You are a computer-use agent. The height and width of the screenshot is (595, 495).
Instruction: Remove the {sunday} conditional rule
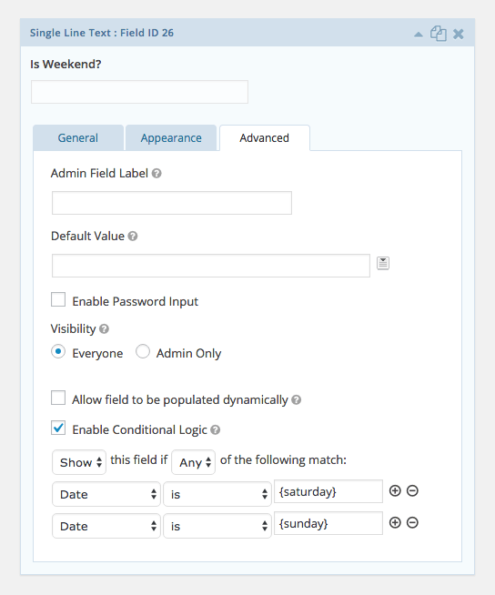click(x=412, y=522)
